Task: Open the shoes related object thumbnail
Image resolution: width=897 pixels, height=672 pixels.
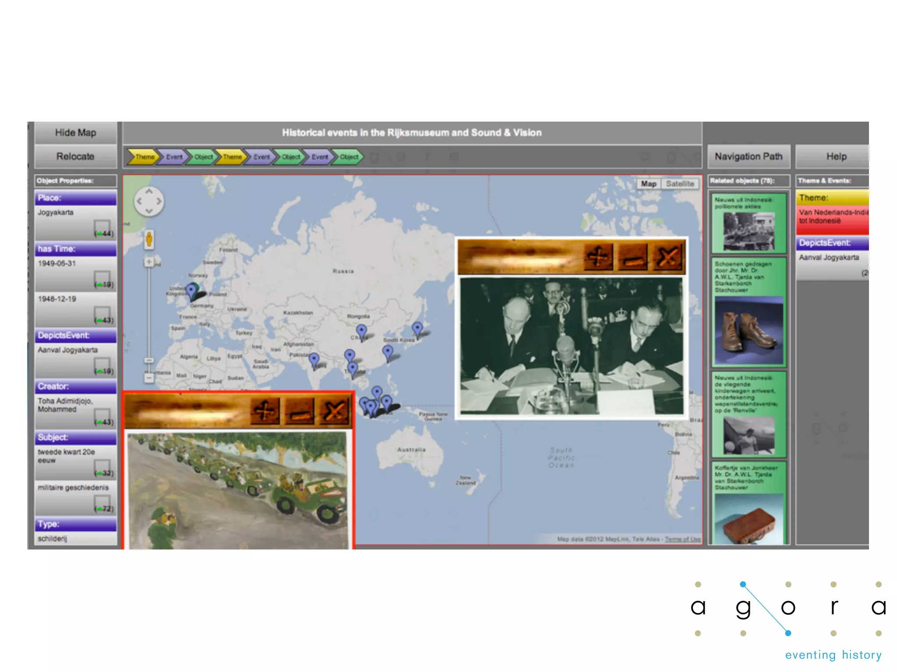Action: tap(749, 330)
